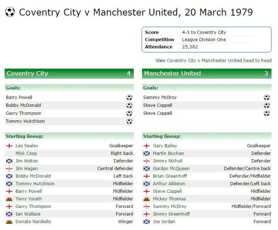Click the Manchester United team header
278x230 pixels.
coord(207,74)
